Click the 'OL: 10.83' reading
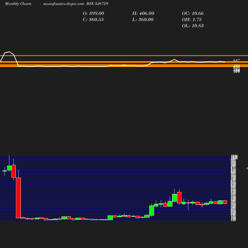The width and height of the screenshot is (248, 248). click(x=192, y=26)
